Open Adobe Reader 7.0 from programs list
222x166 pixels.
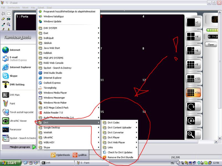tap(69, 113)
